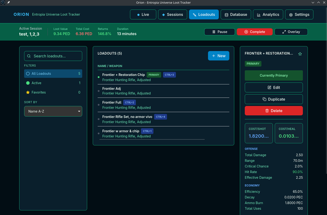Click the magnifier icon in search box
This screenshot has width=327, height=215.
coord(29,56)
